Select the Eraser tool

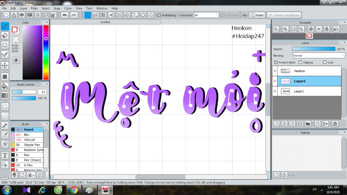(5, 35)
